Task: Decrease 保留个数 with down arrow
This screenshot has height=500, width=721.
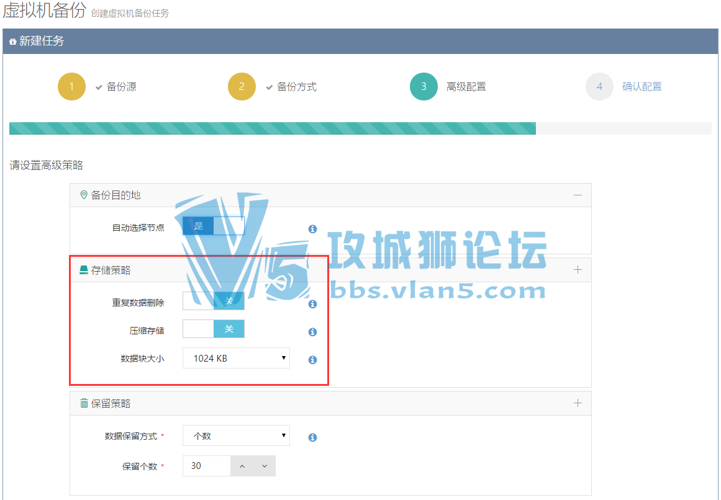Action: [265, 466]
